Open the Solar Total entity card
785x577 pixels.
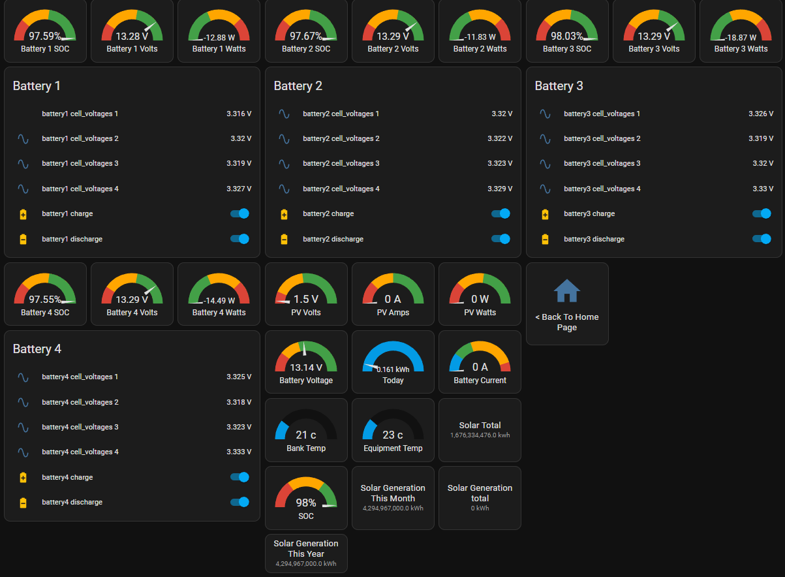[480, 429]
